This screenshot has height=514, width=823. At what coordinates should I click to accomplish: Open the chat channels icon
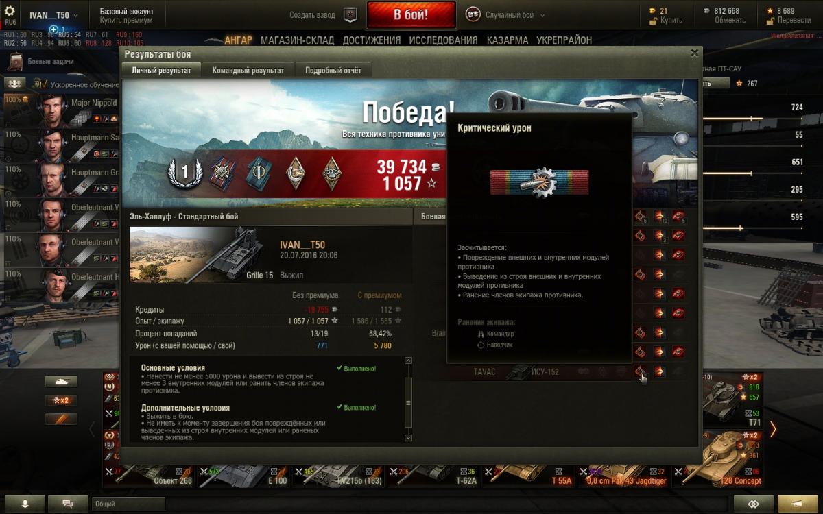coord(68,504)
